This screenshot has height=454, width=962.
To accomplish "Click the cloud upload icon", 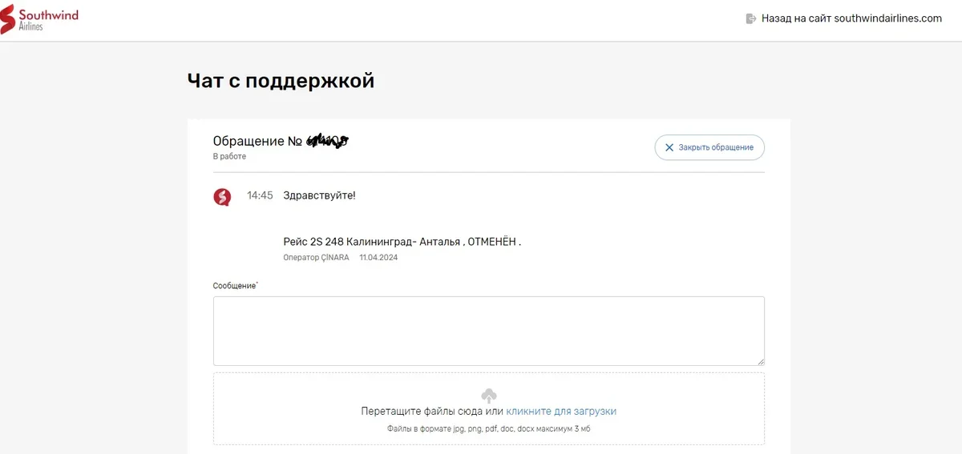I will click(x=489, y=395).
